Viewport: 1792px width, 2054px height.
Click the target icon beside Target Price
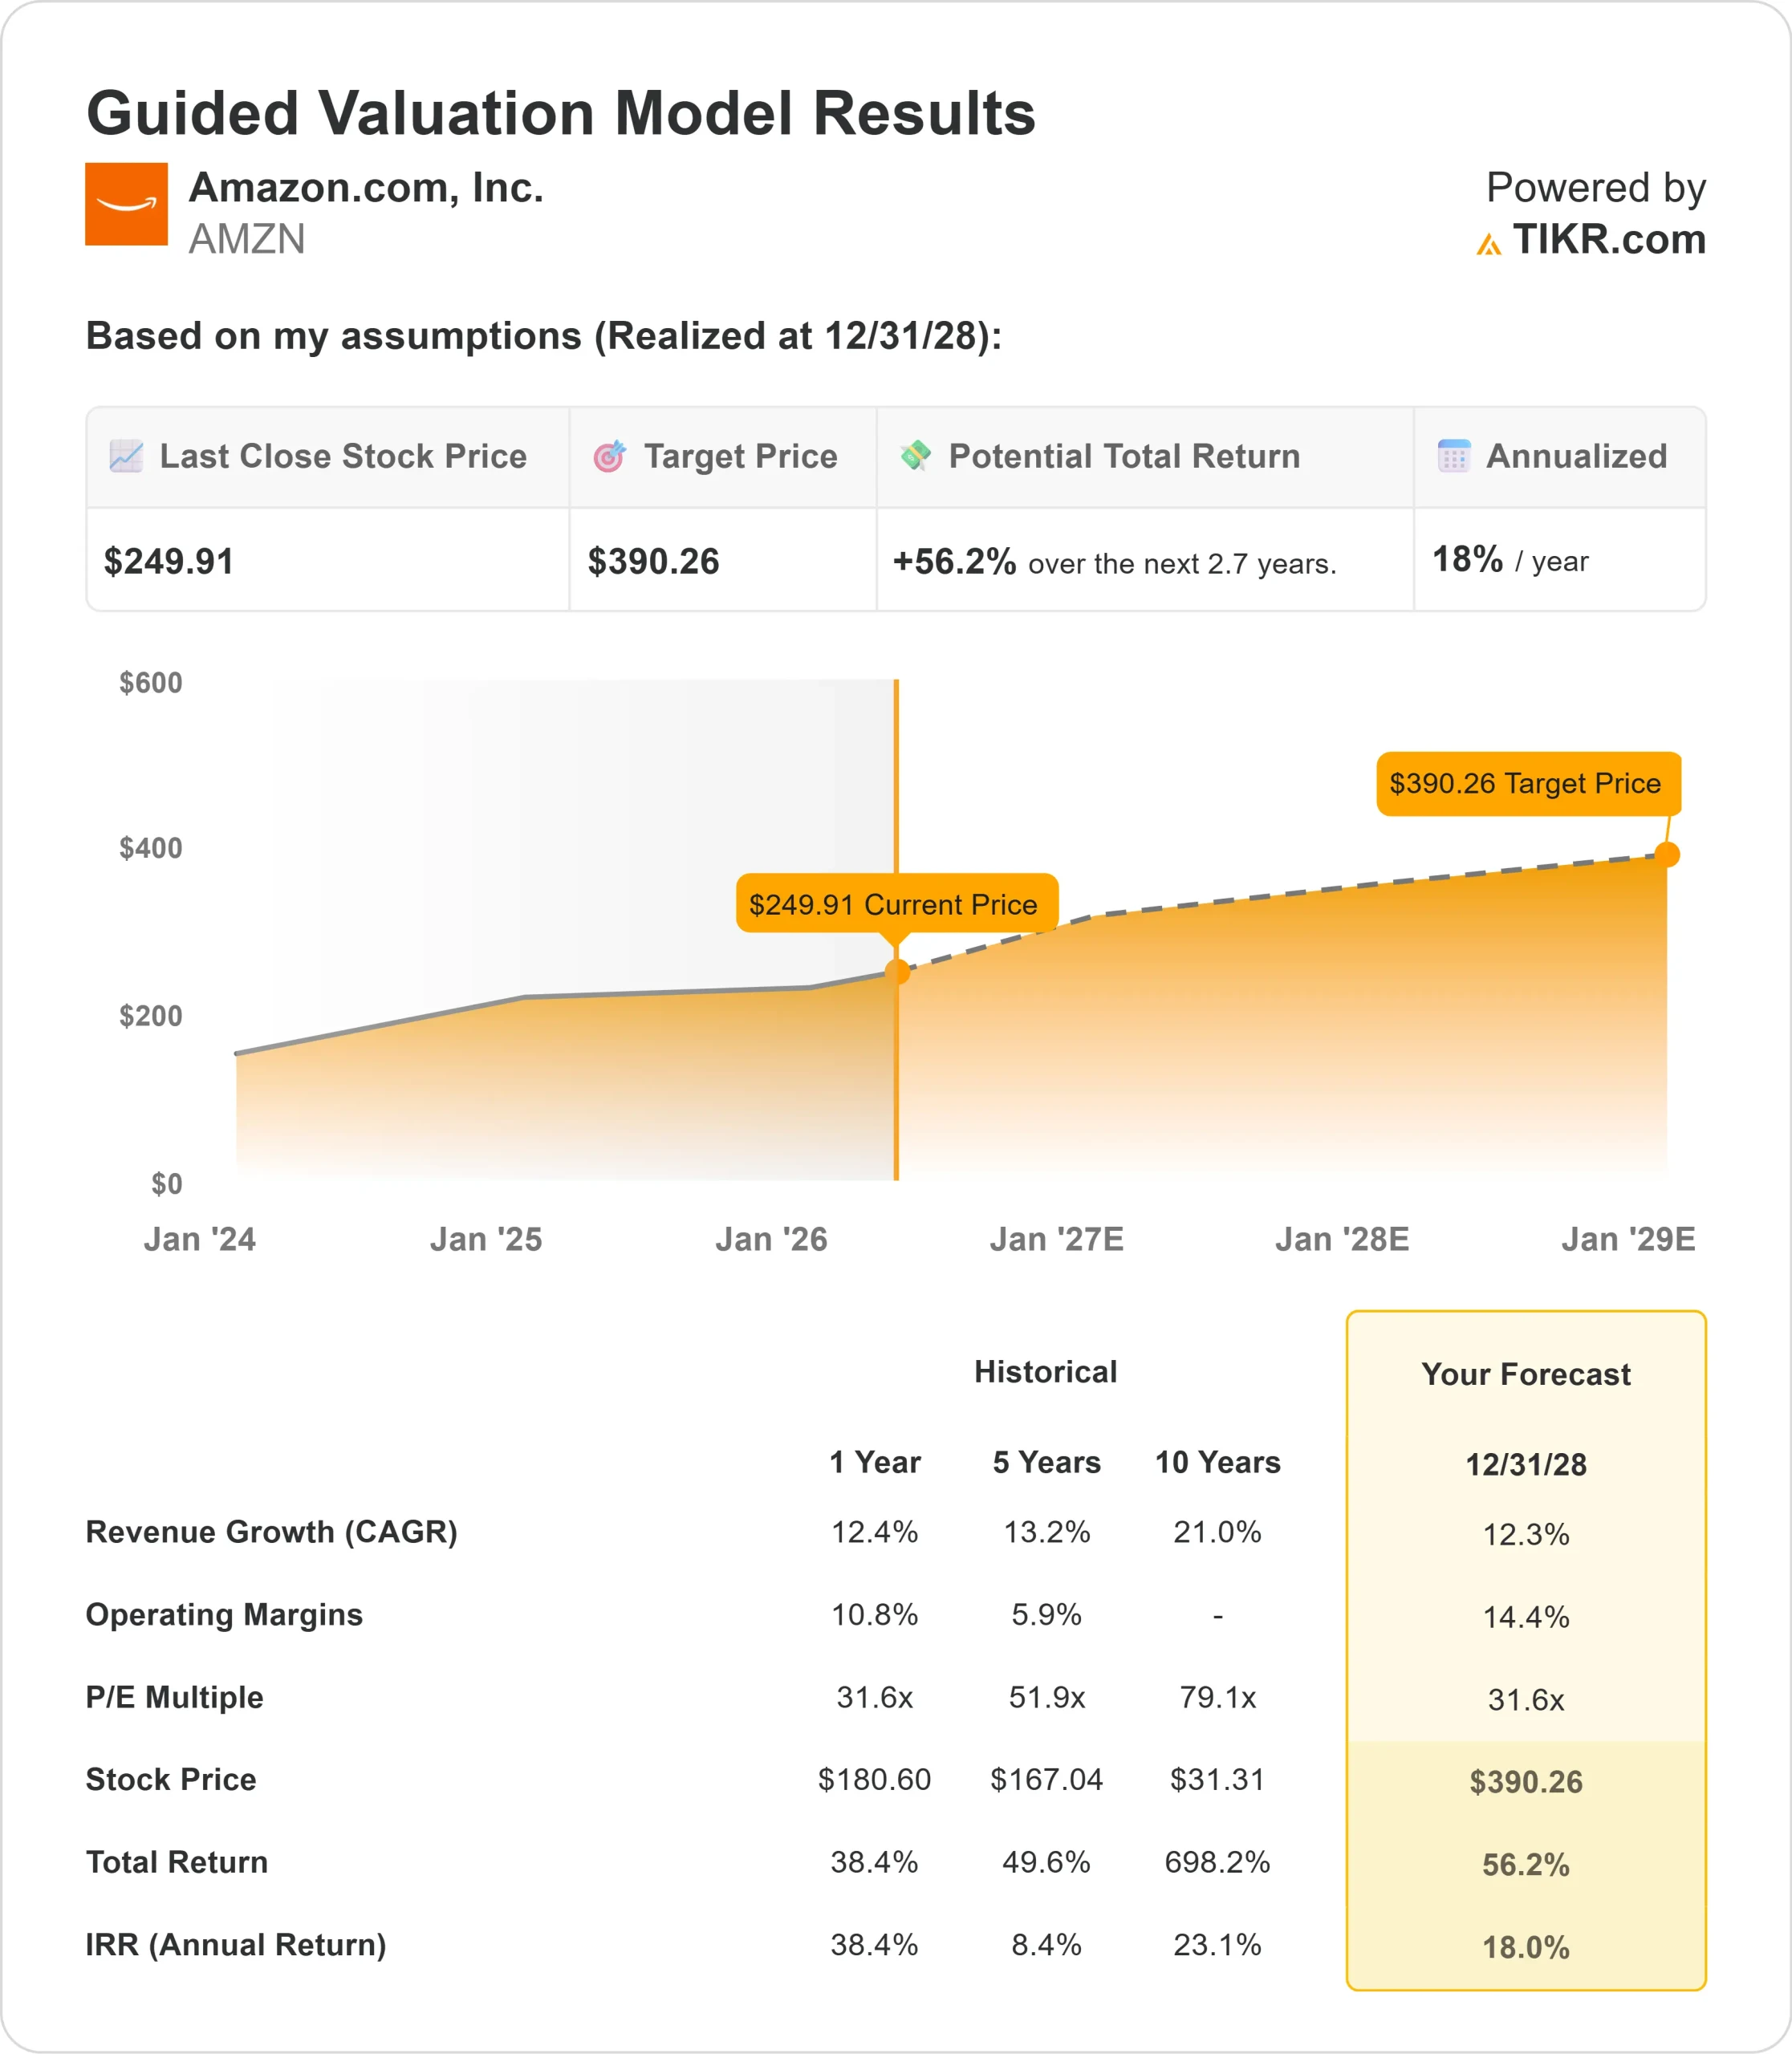tap(610, 456)
